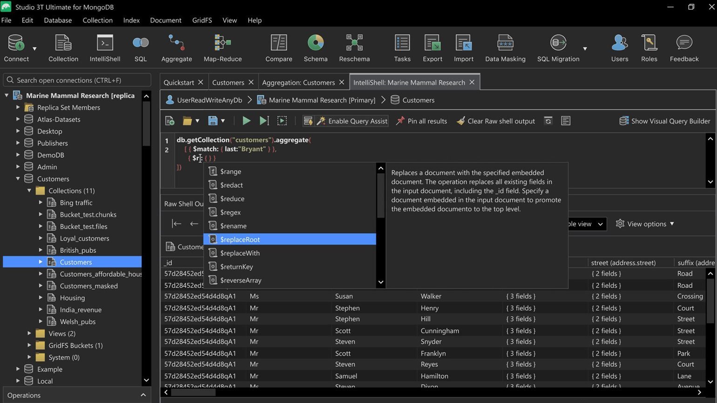
Task: Click the save script disk icon
Action: 213,121
